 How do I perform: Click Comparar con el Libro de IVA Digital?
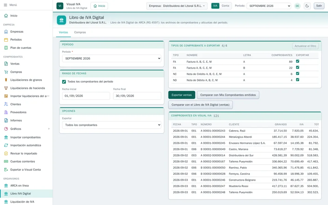coord(201,105)
